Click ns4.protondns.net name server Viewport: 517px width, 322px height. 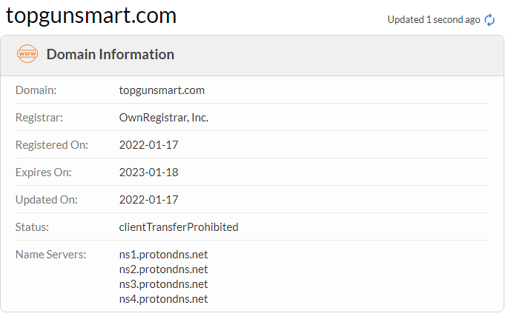pyautogui.click(x=163, y=299)
